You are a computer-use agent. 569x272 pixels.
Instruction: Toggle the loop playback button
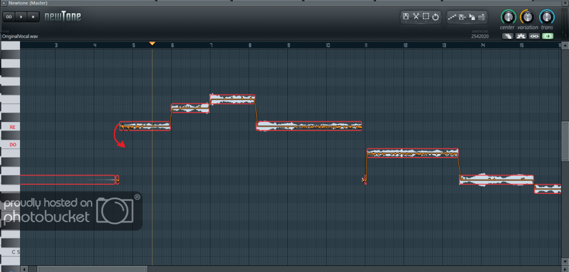coord(9,17)
